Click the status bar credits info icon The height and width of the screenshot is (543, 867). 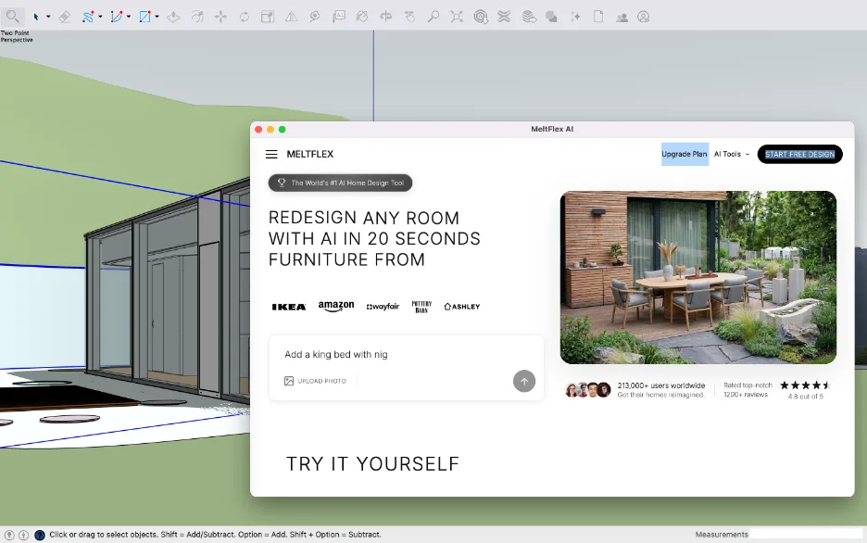coord(24,535)
